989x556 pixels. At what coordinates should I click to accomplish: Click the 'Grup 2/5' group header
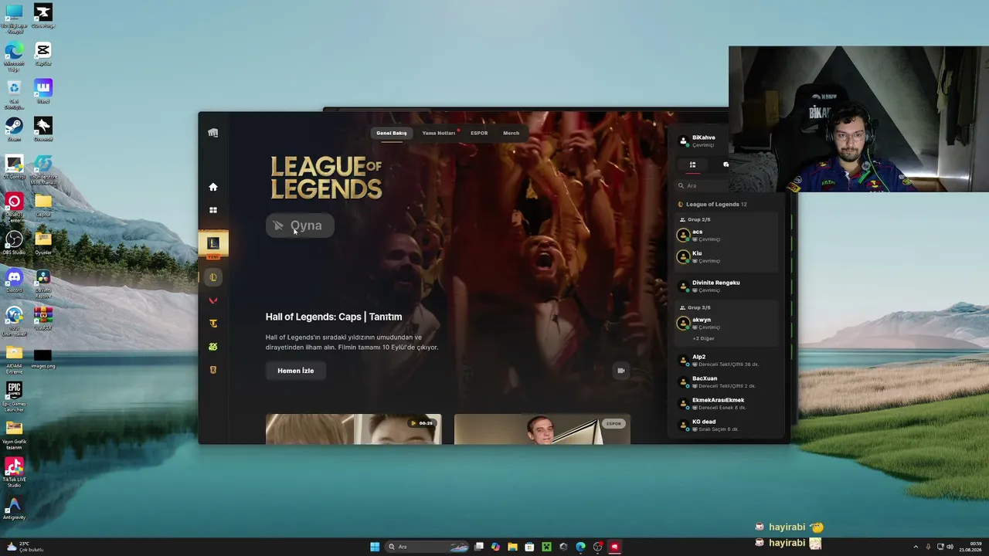(x=695, y=219)
